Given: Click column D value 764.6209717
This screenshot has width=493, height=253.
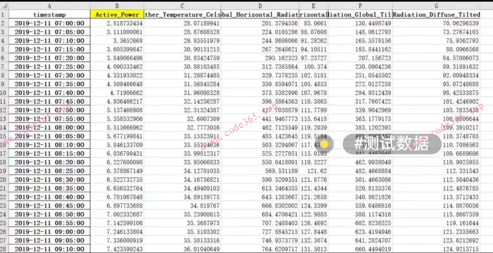Looking at the screenshot, I should (x=260, y=249).
